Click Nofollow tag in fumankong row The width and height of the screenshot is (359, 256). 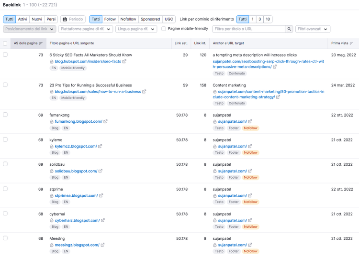click(x=250, y=128)
